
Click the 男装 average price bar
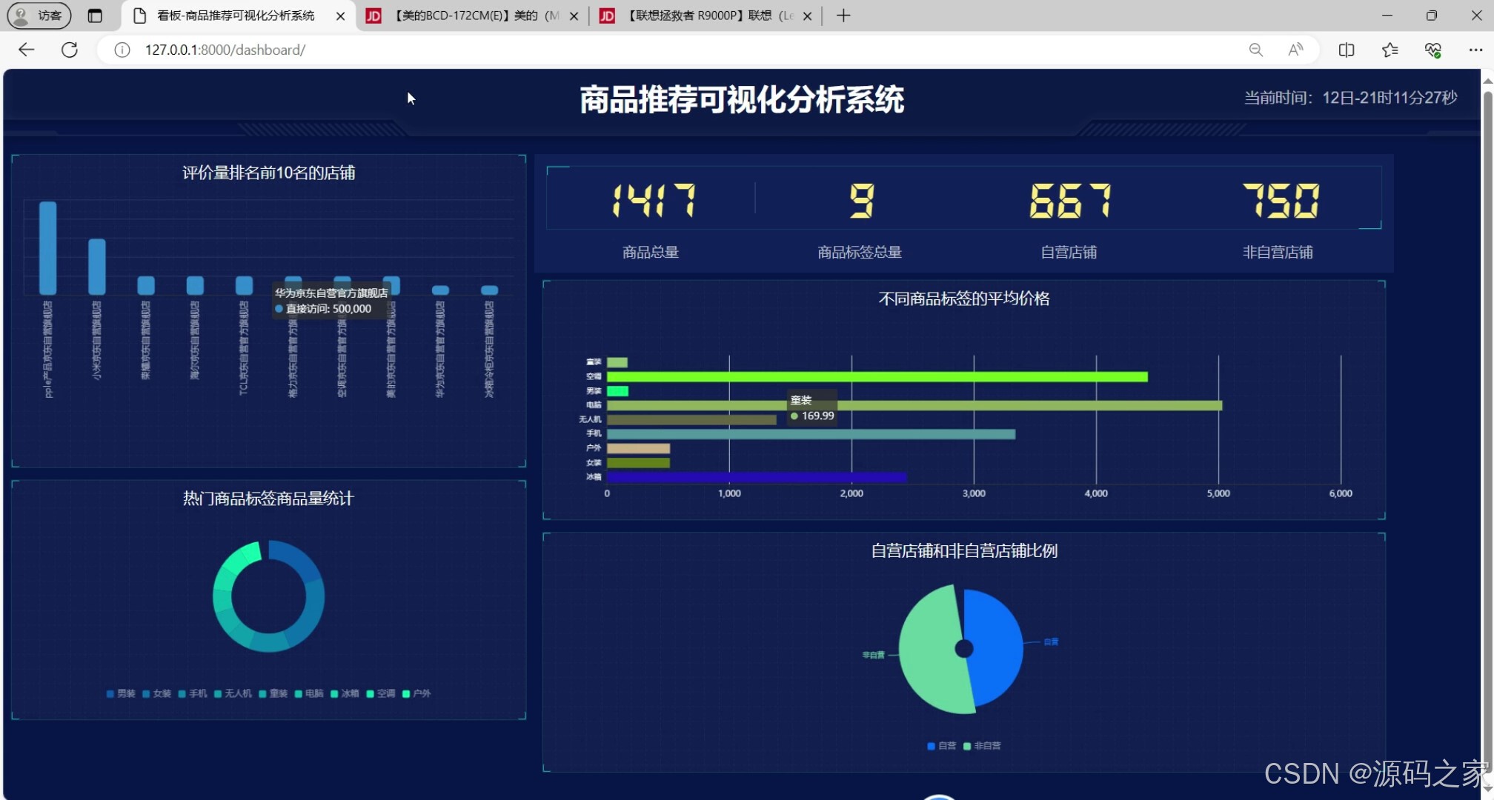click(x=617, y=391)
